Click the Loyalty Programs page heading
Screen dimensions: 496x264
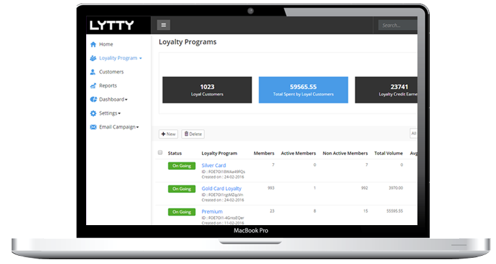188,42
